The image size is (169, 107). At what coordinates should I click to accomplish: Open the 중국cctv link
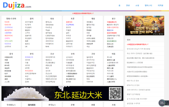tap(49, 22)
